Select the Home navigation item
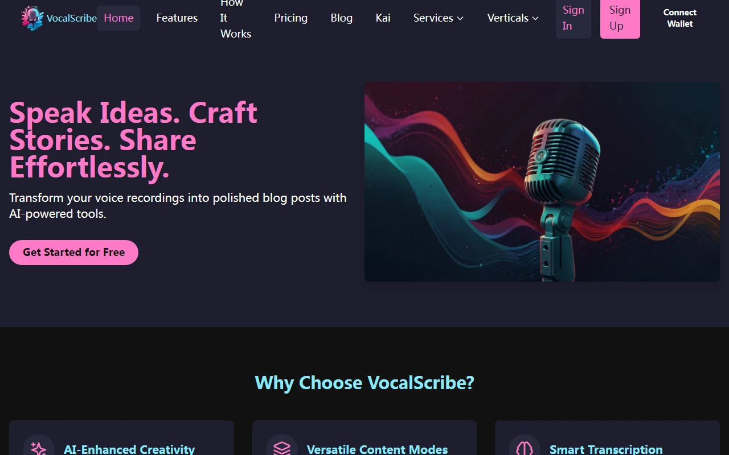 coord(118,18)
